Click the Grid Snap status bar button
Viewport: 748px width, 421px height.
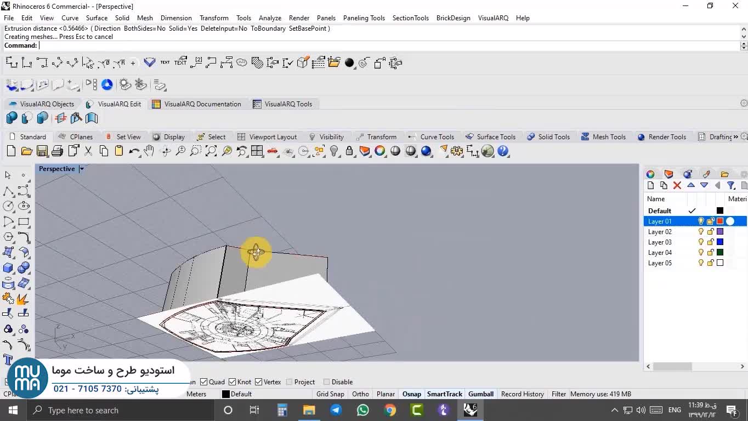point(330,394)
